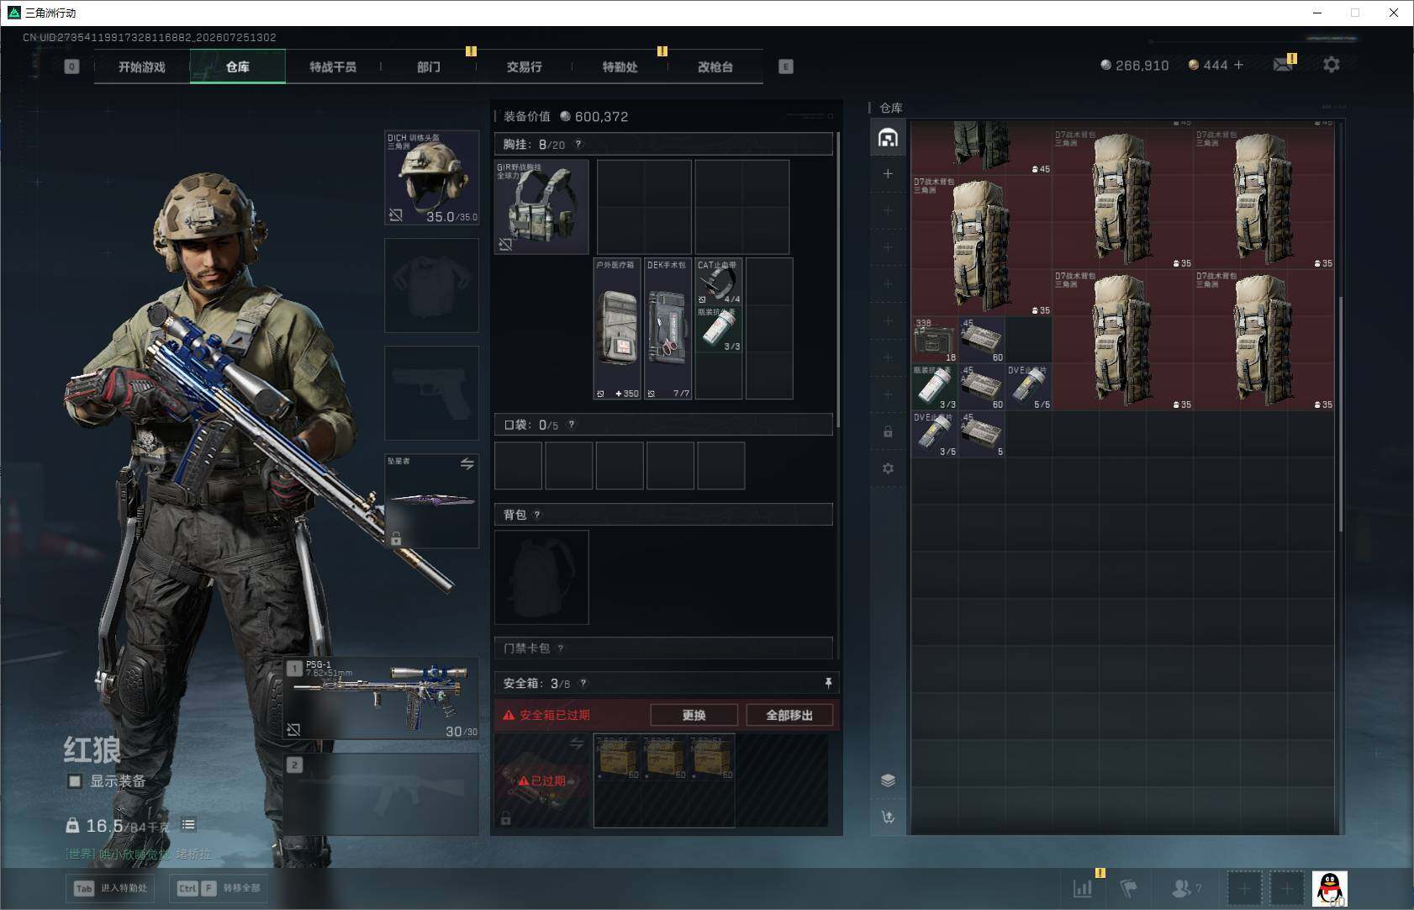The width and height of the screenshot is (1414, 910).
Task: Click the 更换 replace safe box button
Action: pyautogui.click(x=694, y=715)
